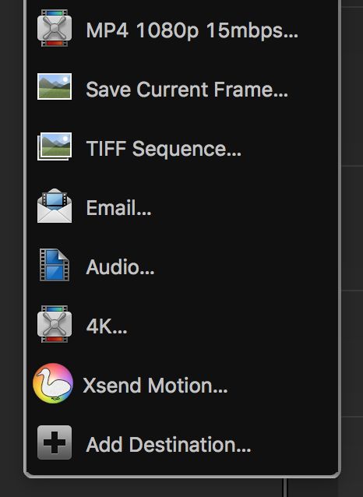This screenshot has height=497, width=363.
Task: Click the Compressor icon beside MP4 1080p 15mbps
Action: [x=55, y=28]
